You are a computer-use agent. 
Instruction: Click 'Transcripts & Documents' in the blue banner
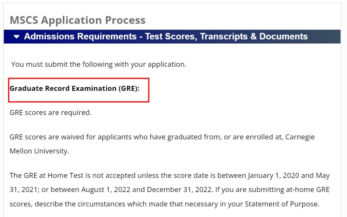click(254, 37)
